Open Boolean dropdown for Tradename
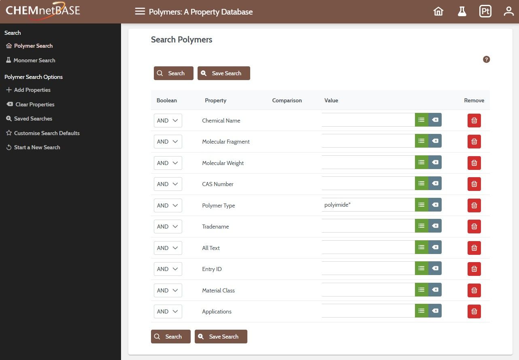 [168, 227]
